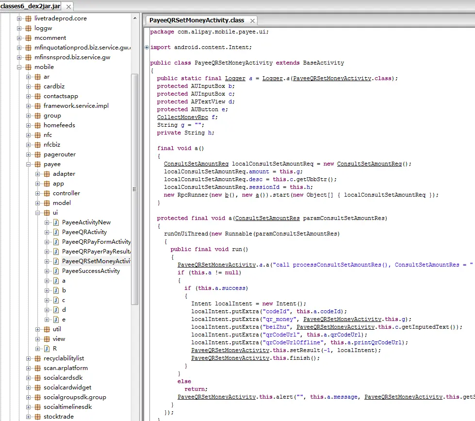The height and width of the screenshot is (421, 475).
Task: Open the Logger class link in declaration
Action: pos(235,78)
